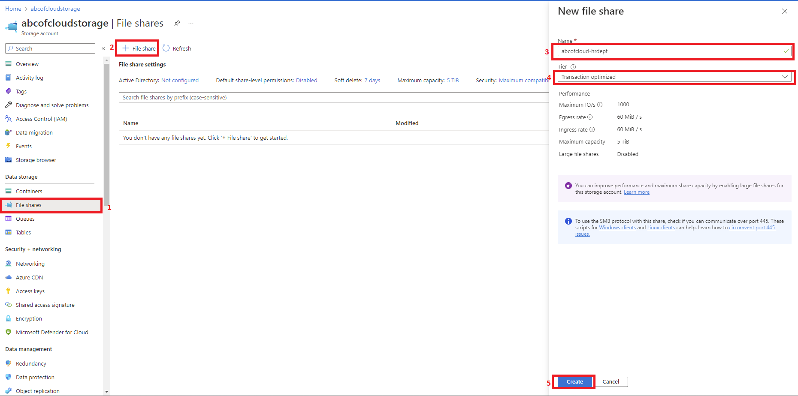Click Active Directory Not configured link
This screenshot has height=396, width=798.
coord(180,80)
